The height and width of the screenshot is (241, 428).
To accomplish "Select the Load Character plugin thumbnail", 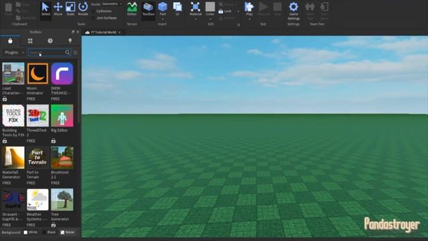I will coord(13,74).
